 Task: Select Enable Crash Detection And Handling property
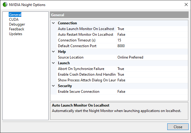87,74
